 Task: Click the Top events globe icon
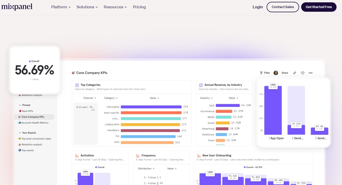coord(20,150)
